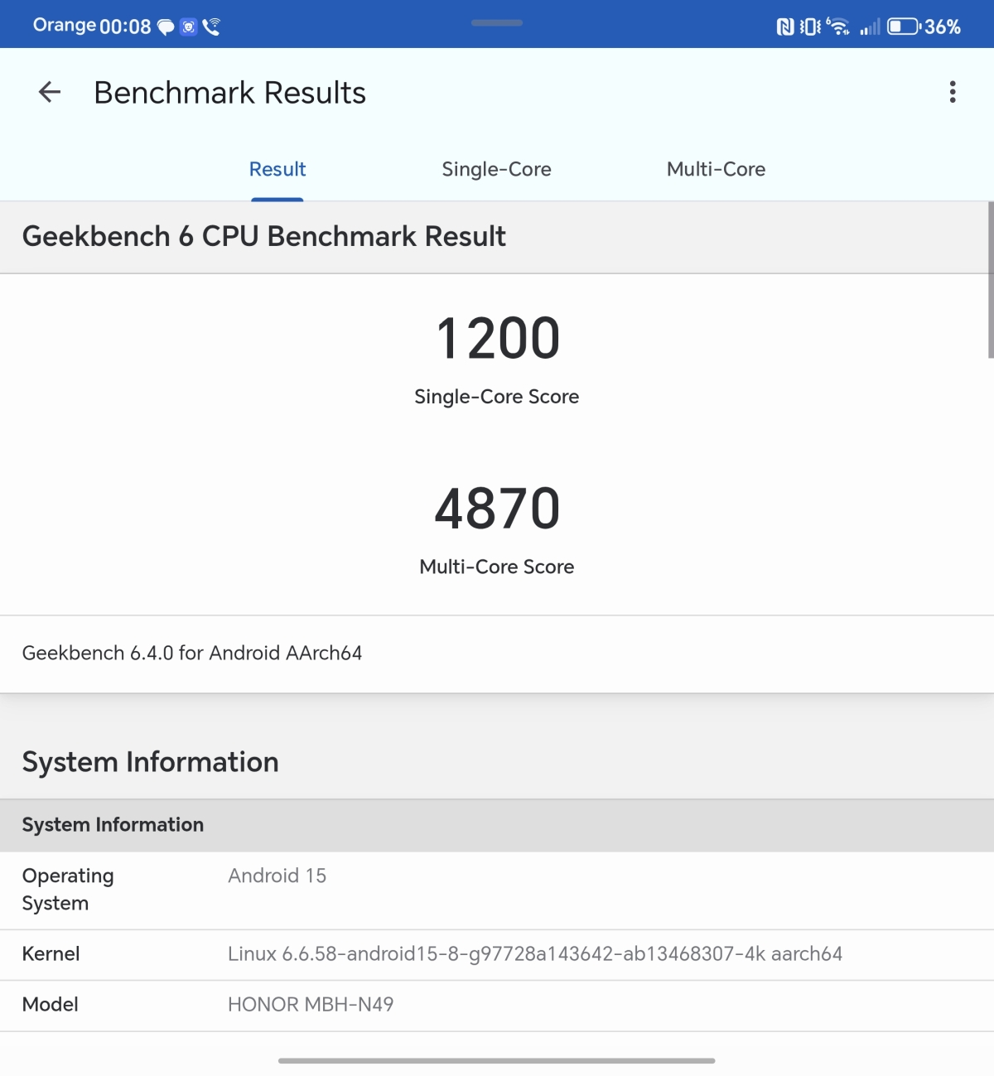Tap the Geekbench 6 CPU Benchmark Result heading
Screen dimensions: 994x1076
(x=263, y=236)
